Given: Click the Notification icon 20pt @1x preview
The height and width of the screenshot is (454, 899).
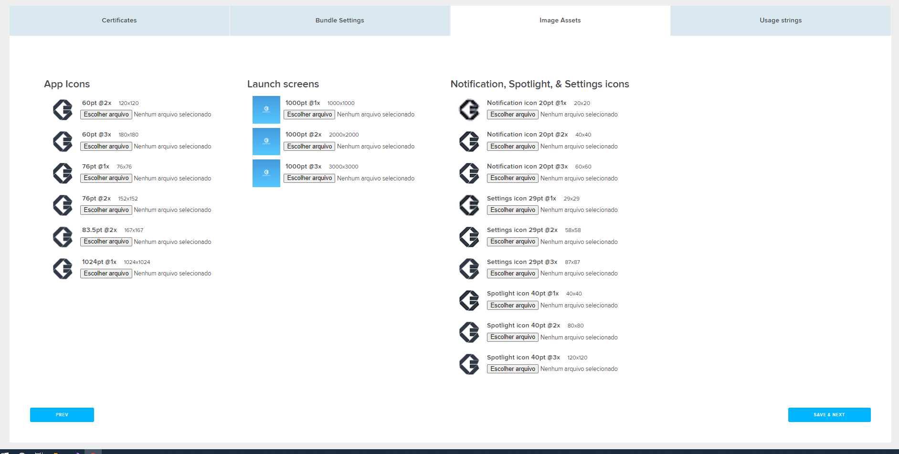Looking at the screenshot, I should 469,110.
